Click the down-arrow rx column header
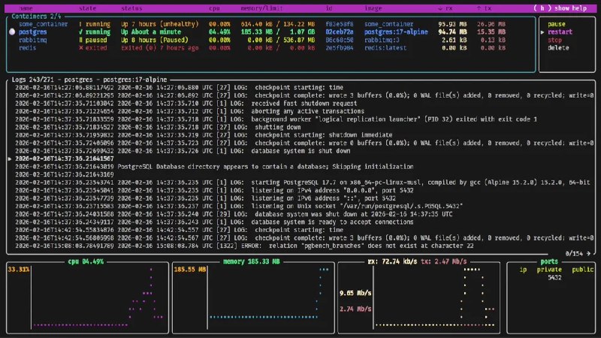 (445, 8)
